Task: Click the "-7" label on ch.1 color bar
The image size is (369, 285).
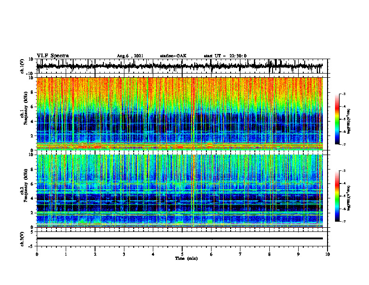Action: (344, 144)
